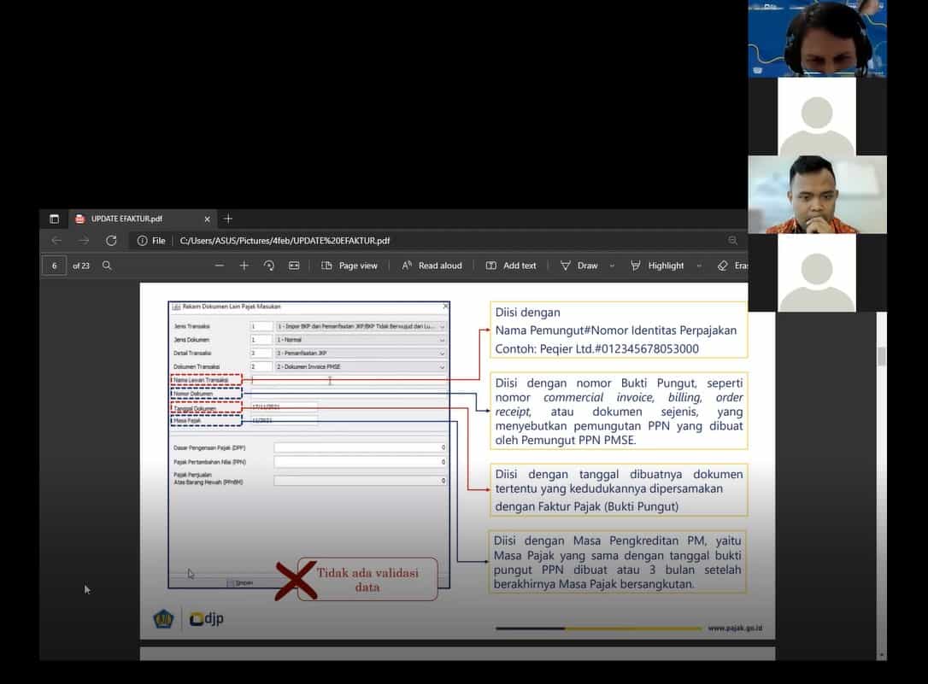Click the Read aloud button
Screen dimensions: 928x684
click(x=432, y=266)
